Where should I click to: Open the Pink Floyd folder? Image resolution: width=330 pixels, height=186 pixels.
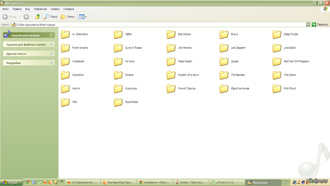point(284,89)
